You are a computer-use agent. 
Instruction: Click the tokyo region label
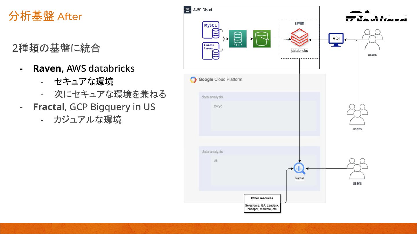(x=218, y=106)
